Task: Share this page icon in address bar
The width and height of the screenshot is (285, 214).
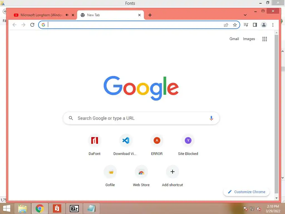Action: (226, 25)
